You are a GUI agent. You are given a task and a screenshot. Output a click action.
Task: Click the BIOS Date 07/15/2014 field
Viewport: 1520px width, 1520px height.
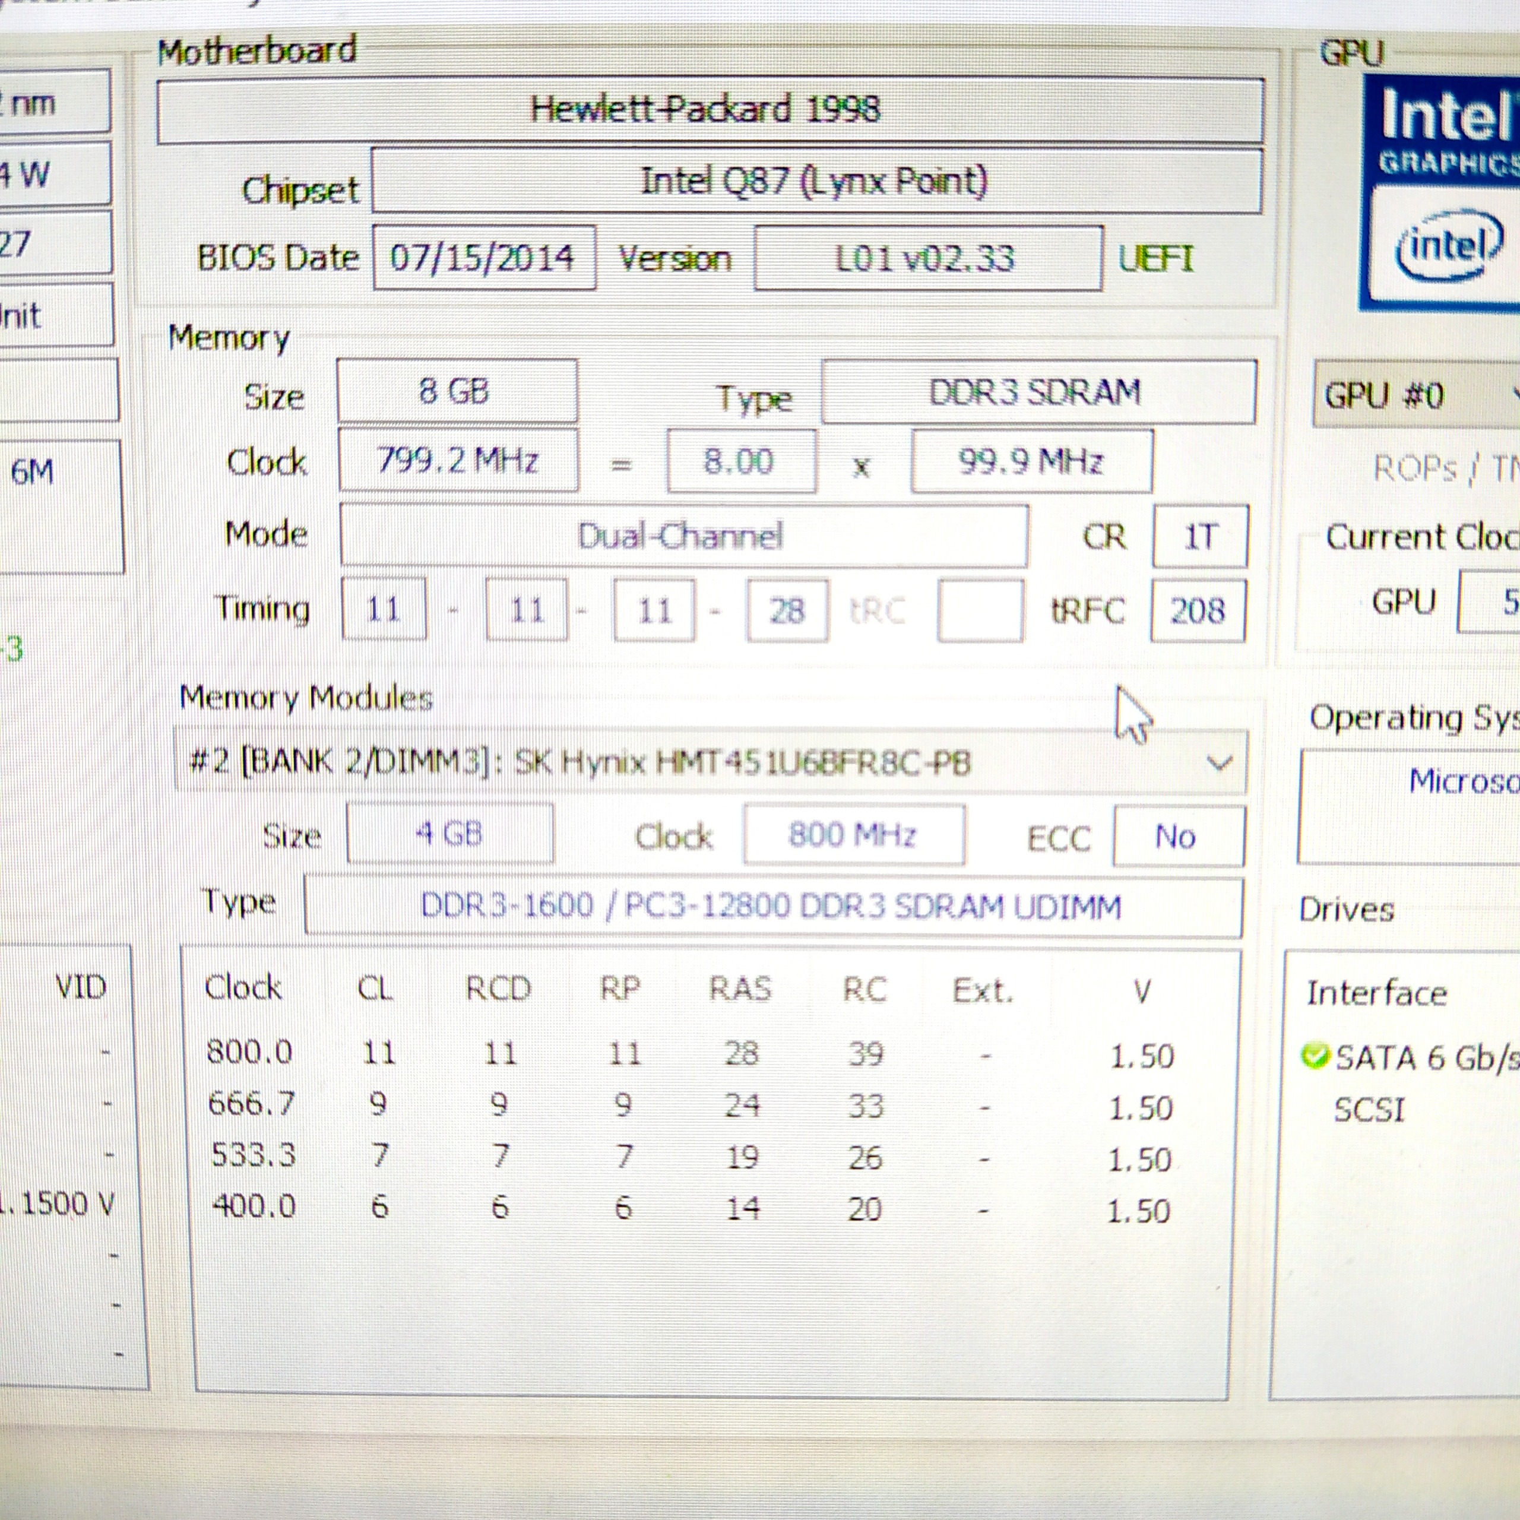(484, 257)
